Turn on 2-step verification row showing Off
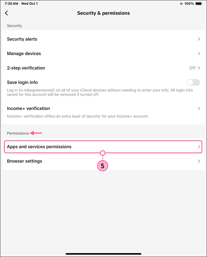Image resolution: width=207 pixels, height=257 pixels. [103, 68]
